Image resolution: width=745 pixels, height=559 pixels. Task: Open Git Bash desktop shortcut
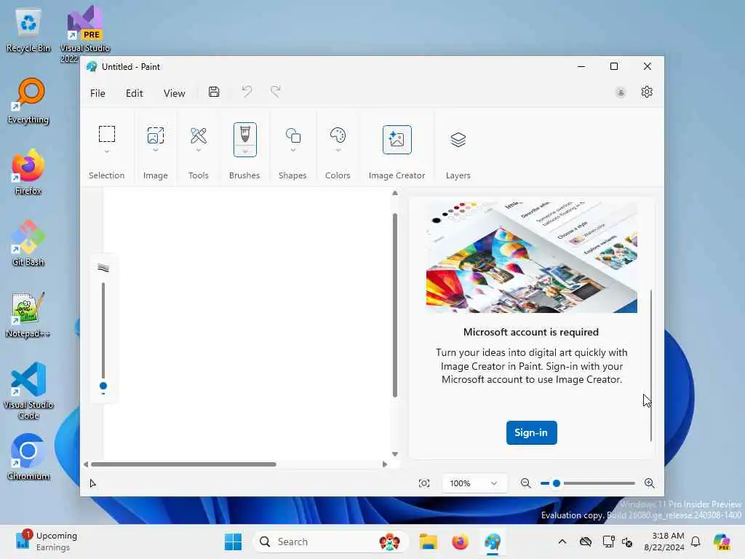(28, 243)
